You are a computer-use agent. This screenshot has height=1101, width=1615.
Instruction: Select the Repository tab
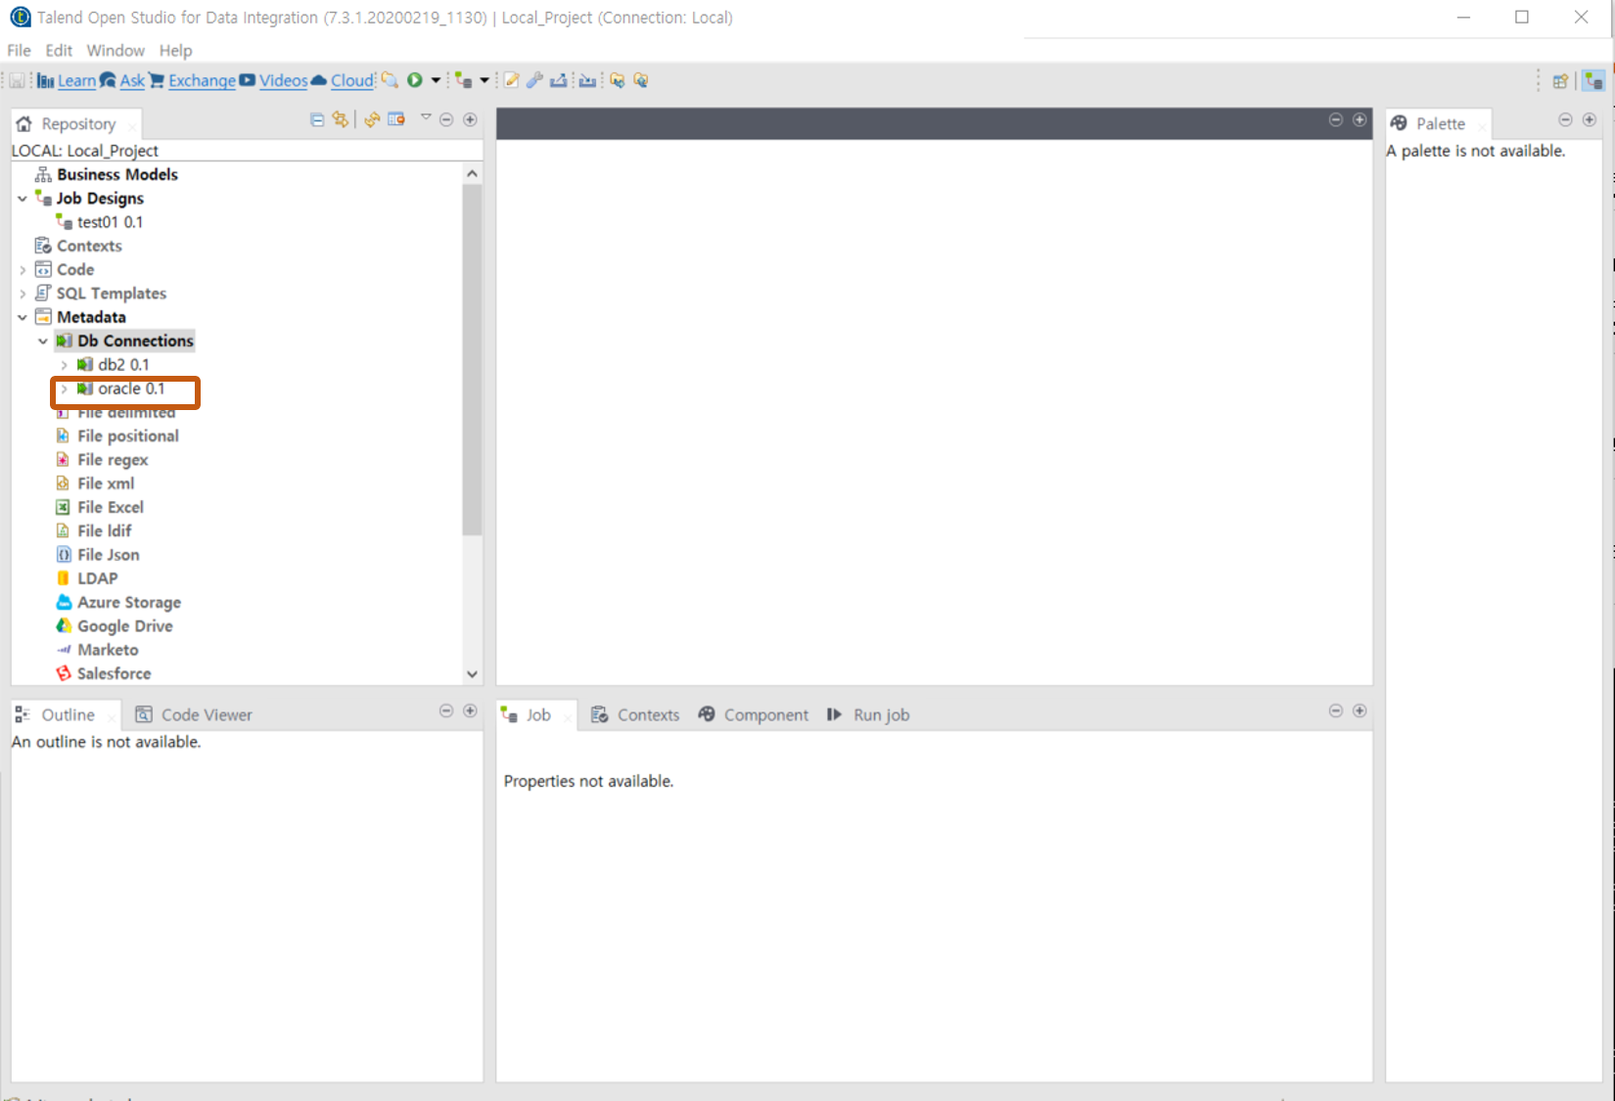pos(77,123)
